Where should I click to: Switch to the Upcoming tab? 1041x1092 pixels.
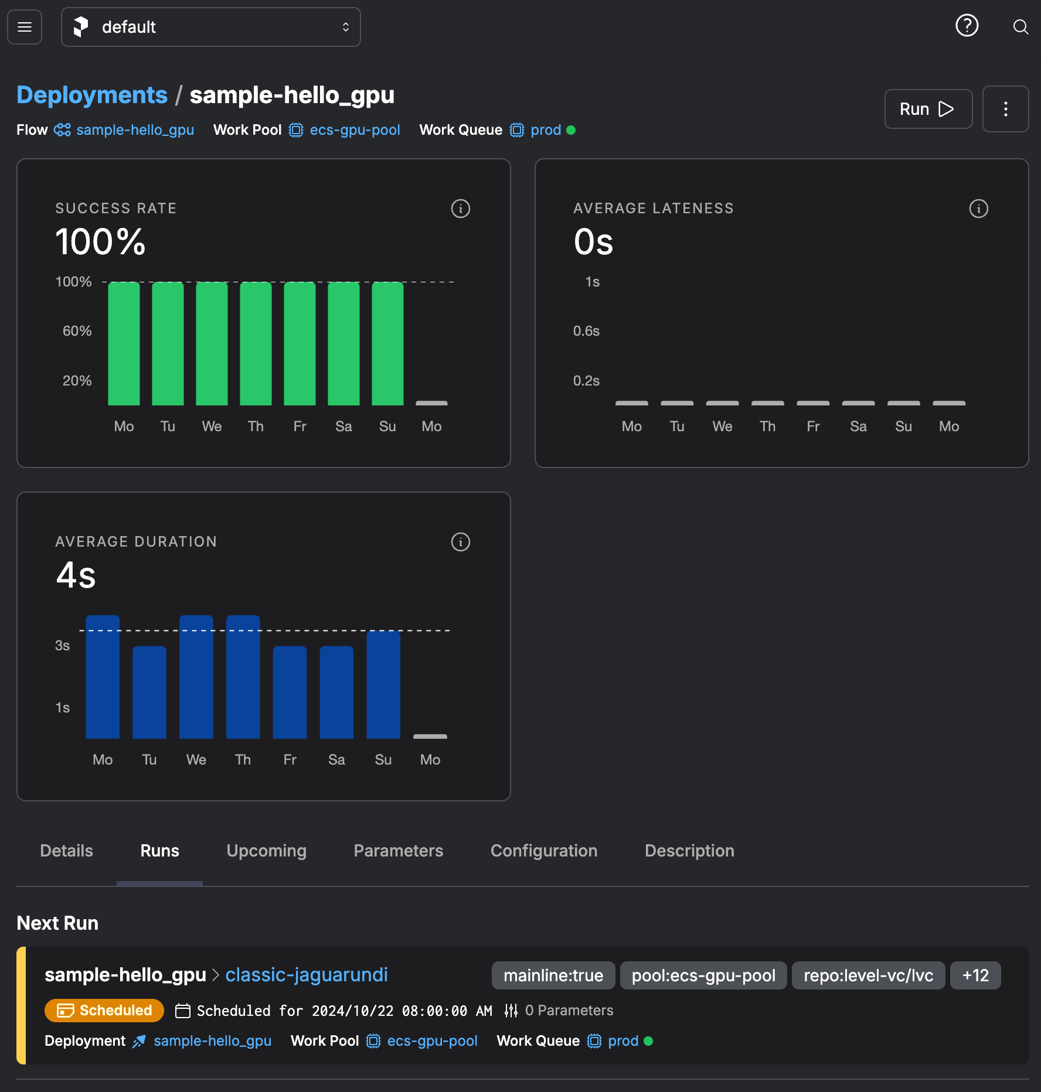click(x=266, y=851)
